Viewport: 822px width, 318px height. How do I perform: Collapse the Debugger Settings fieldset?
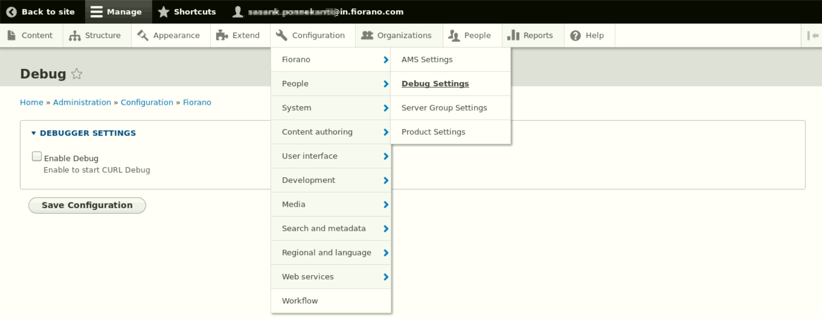pyautogui.click(x=34, y=133)
